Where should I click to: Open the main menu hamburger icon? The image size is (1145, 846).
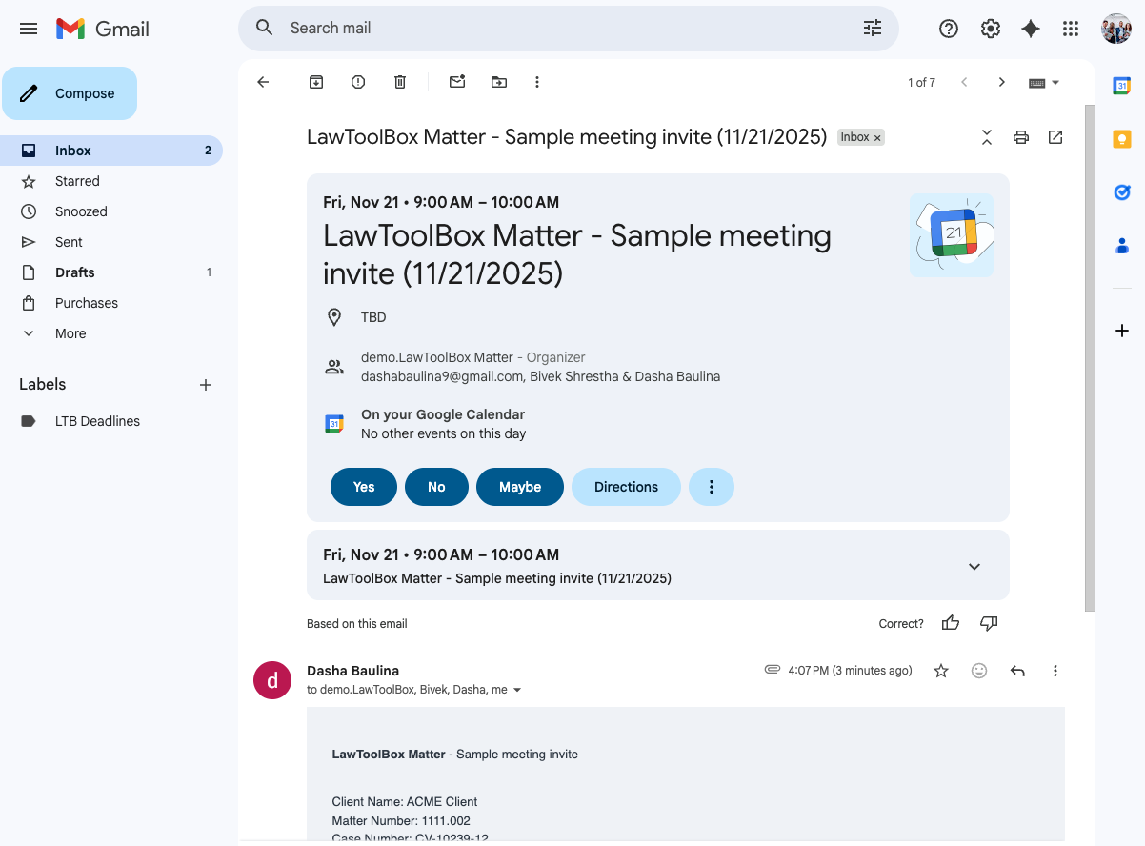click(x=29, y=29)
